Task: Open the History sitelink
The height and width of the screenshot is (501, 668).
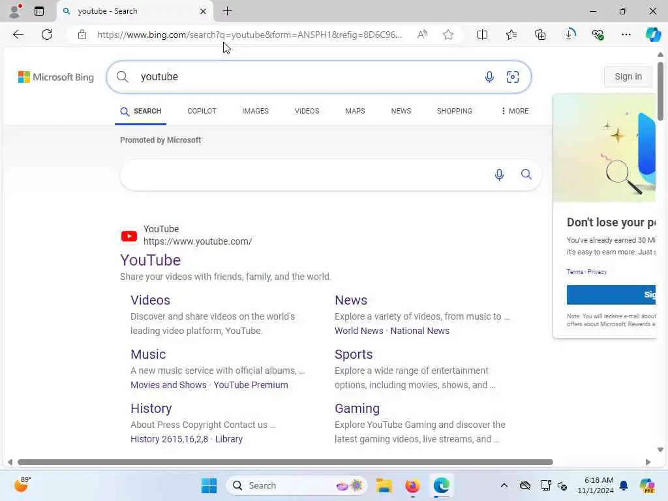Action: pos(151,408)
